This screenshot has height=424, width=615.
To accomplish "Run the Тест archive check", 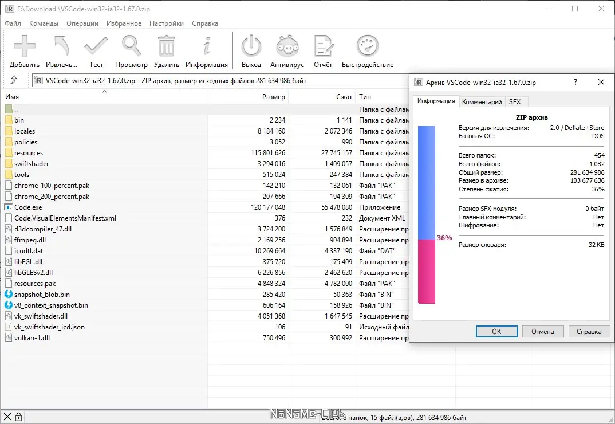I will [96, 46].
